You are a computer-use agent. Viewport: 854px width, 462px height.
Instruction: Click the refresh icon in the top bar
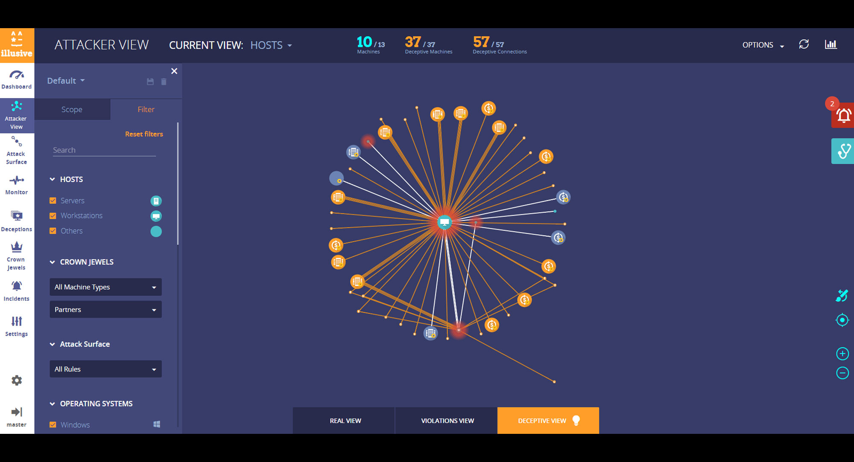(x=804, y=44)
